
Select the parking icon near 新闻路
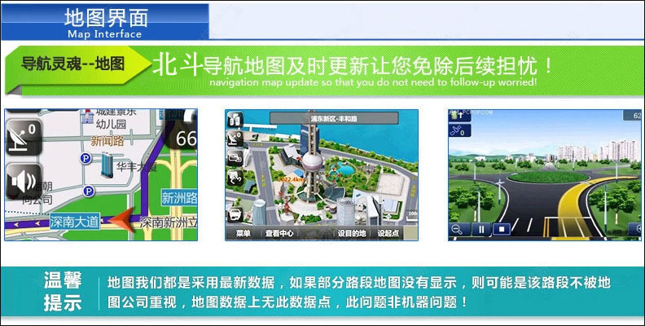tap(86, 160)
